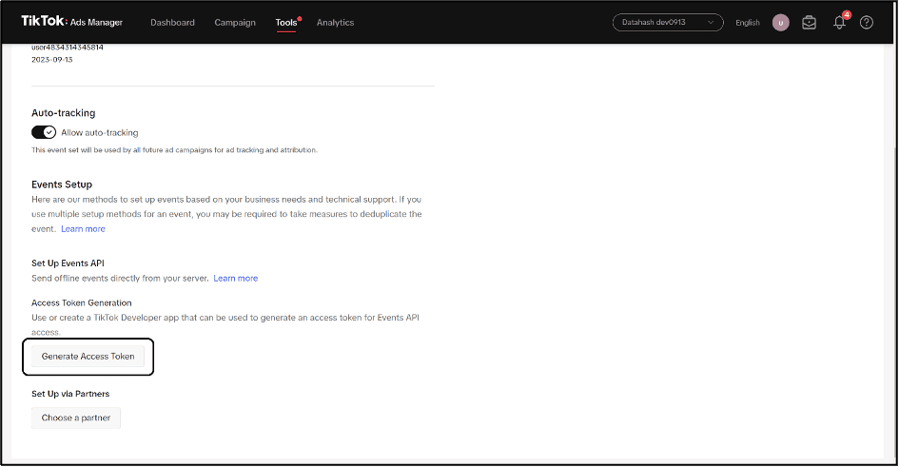Click the help question mark icon
The height and width of the screenshot is (467, 899).
point(867,23)
